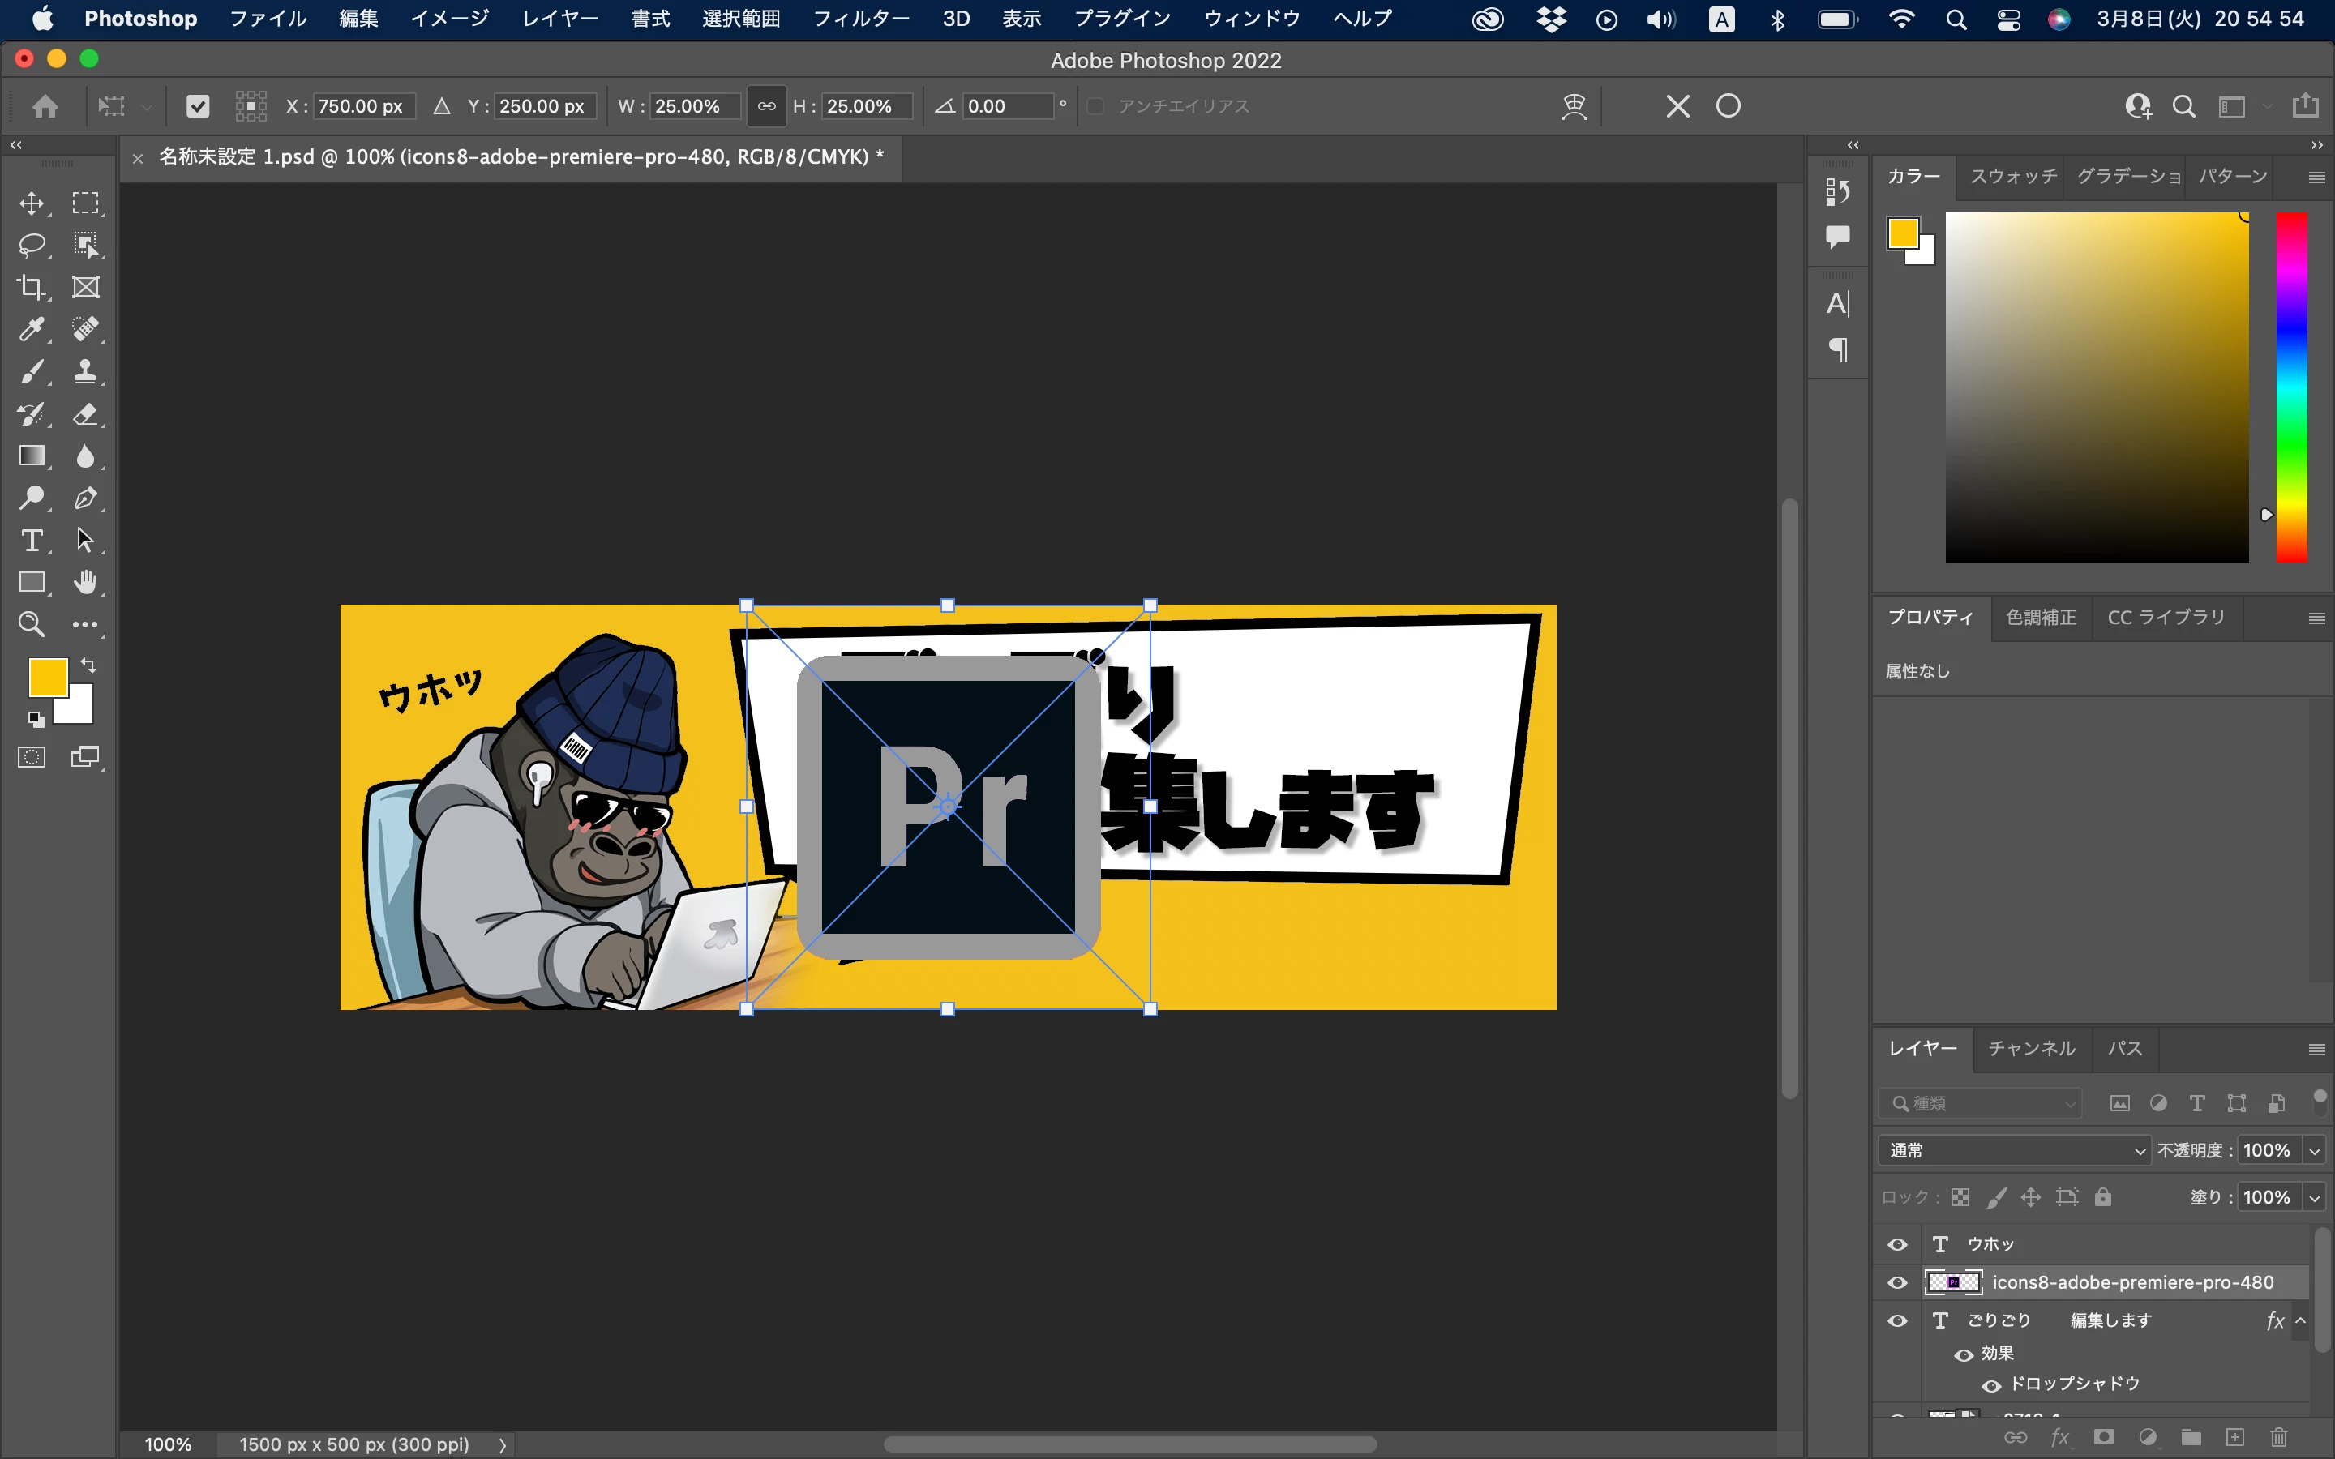Switch to the チャンネル tab
2335x1459 pixels.
(x=2031, y=1049)
